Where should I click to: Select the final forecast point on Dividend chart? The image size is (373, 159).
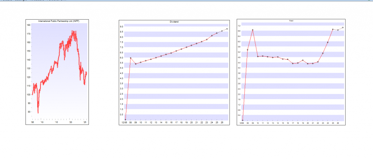[227, 29]
